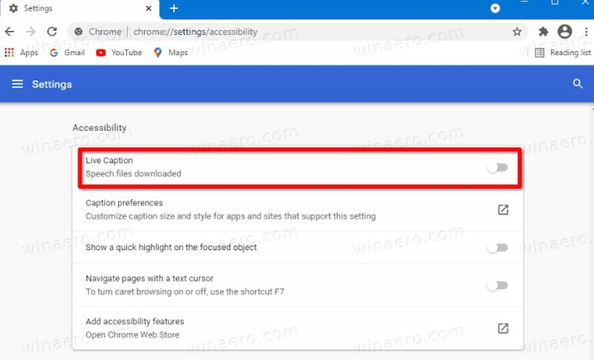The image size is (594, 360).
Task: Click the Chrome site info icon
Action: (79, 32)
